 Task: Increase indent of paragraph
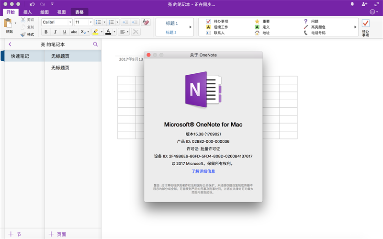tap(135, 22)
